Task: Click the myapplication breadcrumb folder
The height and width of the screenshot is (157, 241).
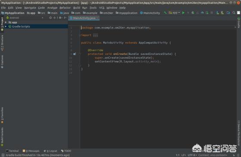Action: (x=127, y=13)
